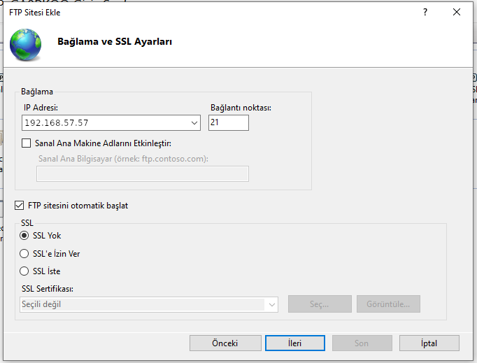This screenshot has height=363, width=477.
Task: Cancel with the İptal button
Action: pos(429,343)
